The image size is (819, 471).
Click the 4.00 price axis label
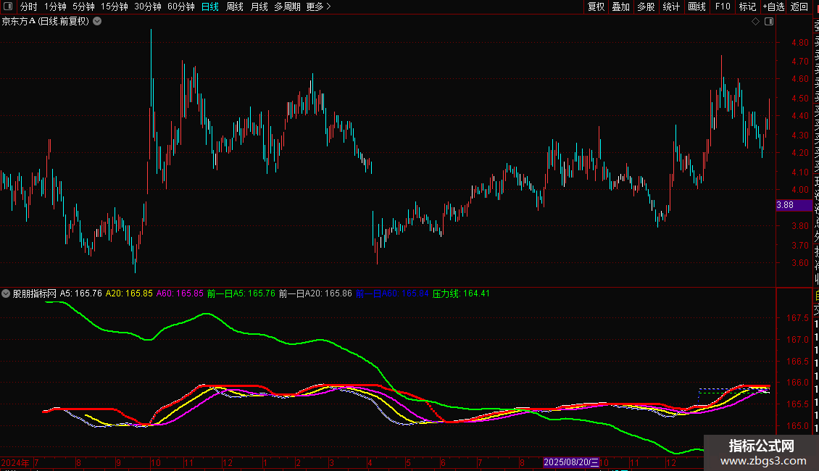pos(799,190)
